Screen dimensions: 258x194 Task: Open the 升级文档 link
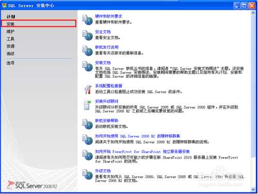pos(103,171)
